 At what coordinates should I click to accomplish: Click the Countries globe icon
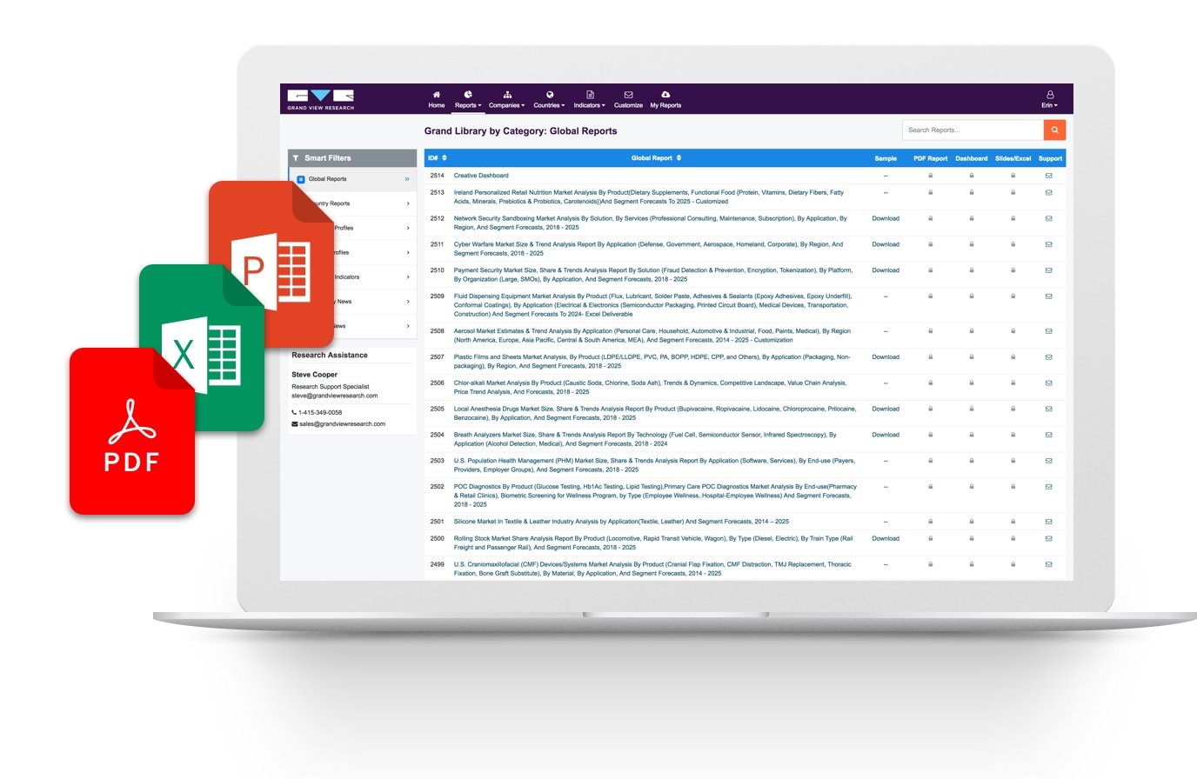(548, 93)
